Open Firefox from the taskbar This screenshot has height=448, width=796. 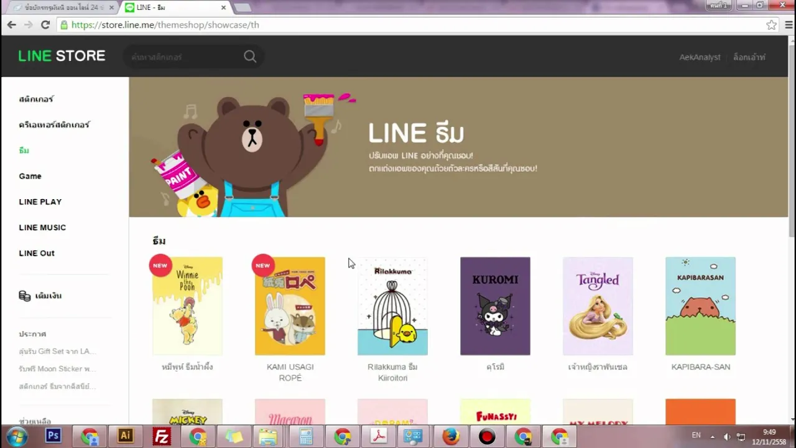(x=451, y=436)
